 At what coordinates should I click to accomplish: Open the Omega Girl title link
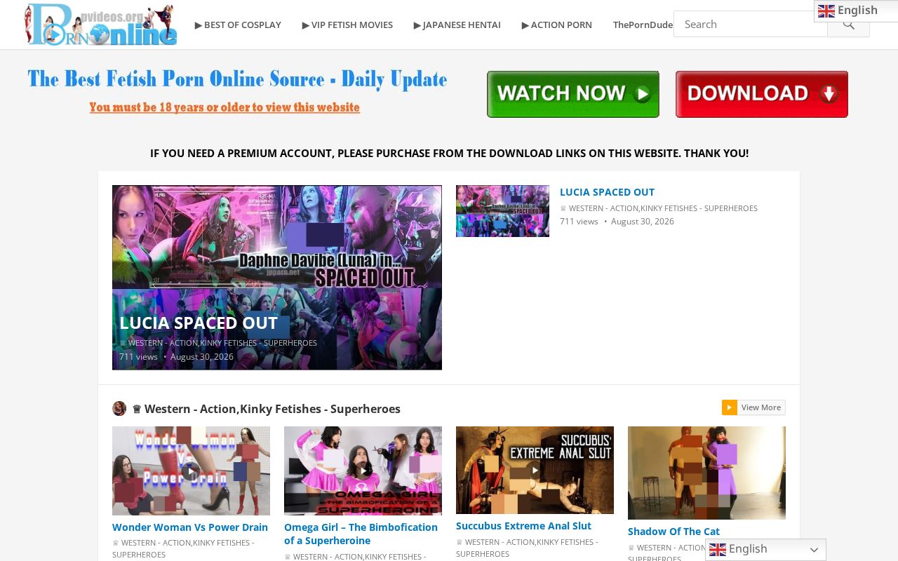[361, 534]
